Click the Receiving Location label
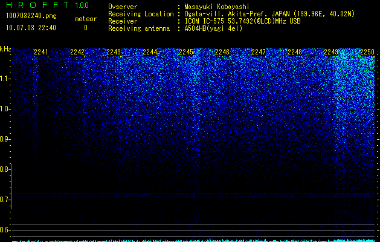Screen dimensions: 380x242 coord(141,14)
